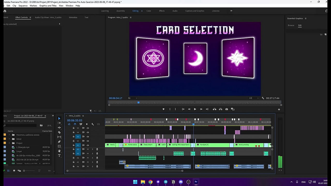Open the timeline display settings wrench

click(93, 124)
